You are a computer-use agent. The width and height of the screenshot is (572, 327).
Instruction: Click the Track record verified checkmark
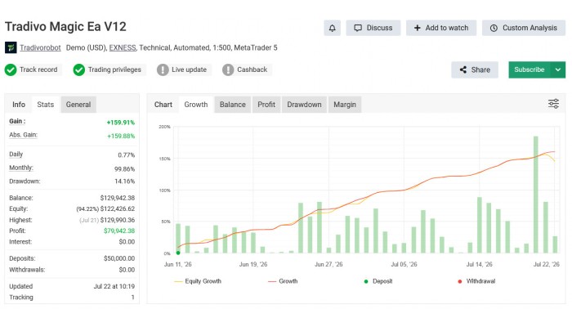pos(11,69)
